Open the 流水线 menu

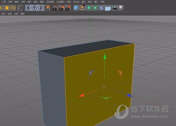[76, 2]
